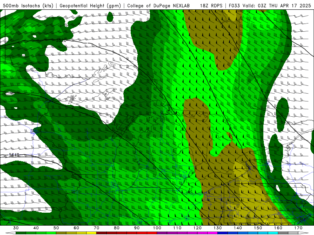Image resolution: width=314 pixels, height=235 pixels.
Task: Click the legend value 120
Action: point(197,228)
